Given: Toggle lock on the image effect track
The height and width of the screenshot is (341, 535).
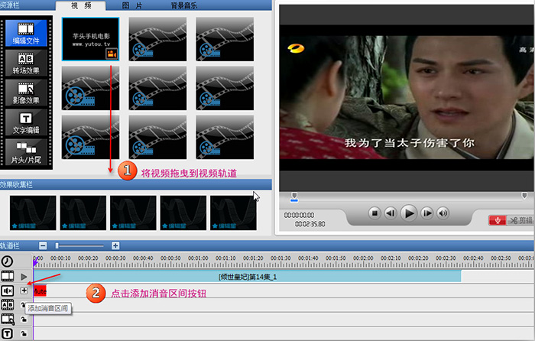Looking at the screenshot, I should point(24,319).
